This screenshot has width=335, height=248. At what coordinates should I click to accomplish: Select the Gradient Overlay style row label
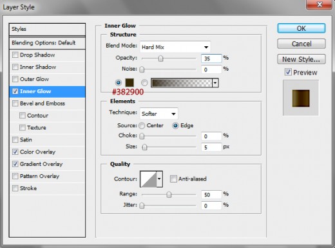point(41,164)
